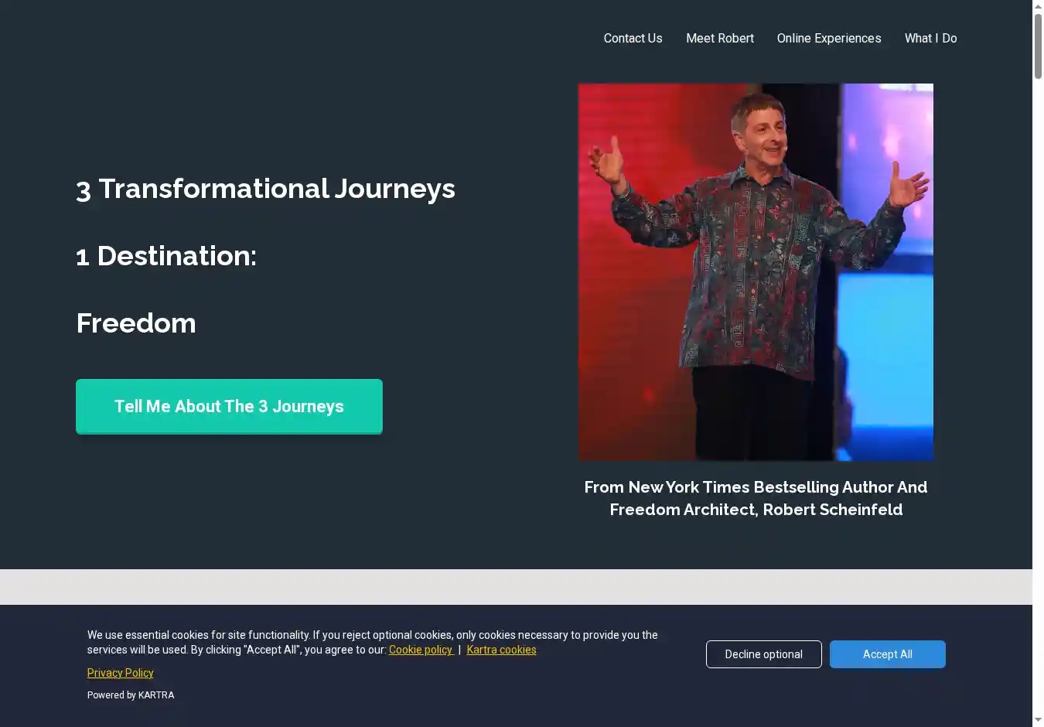Click the photo of Robert on stage

coord(756,272)
